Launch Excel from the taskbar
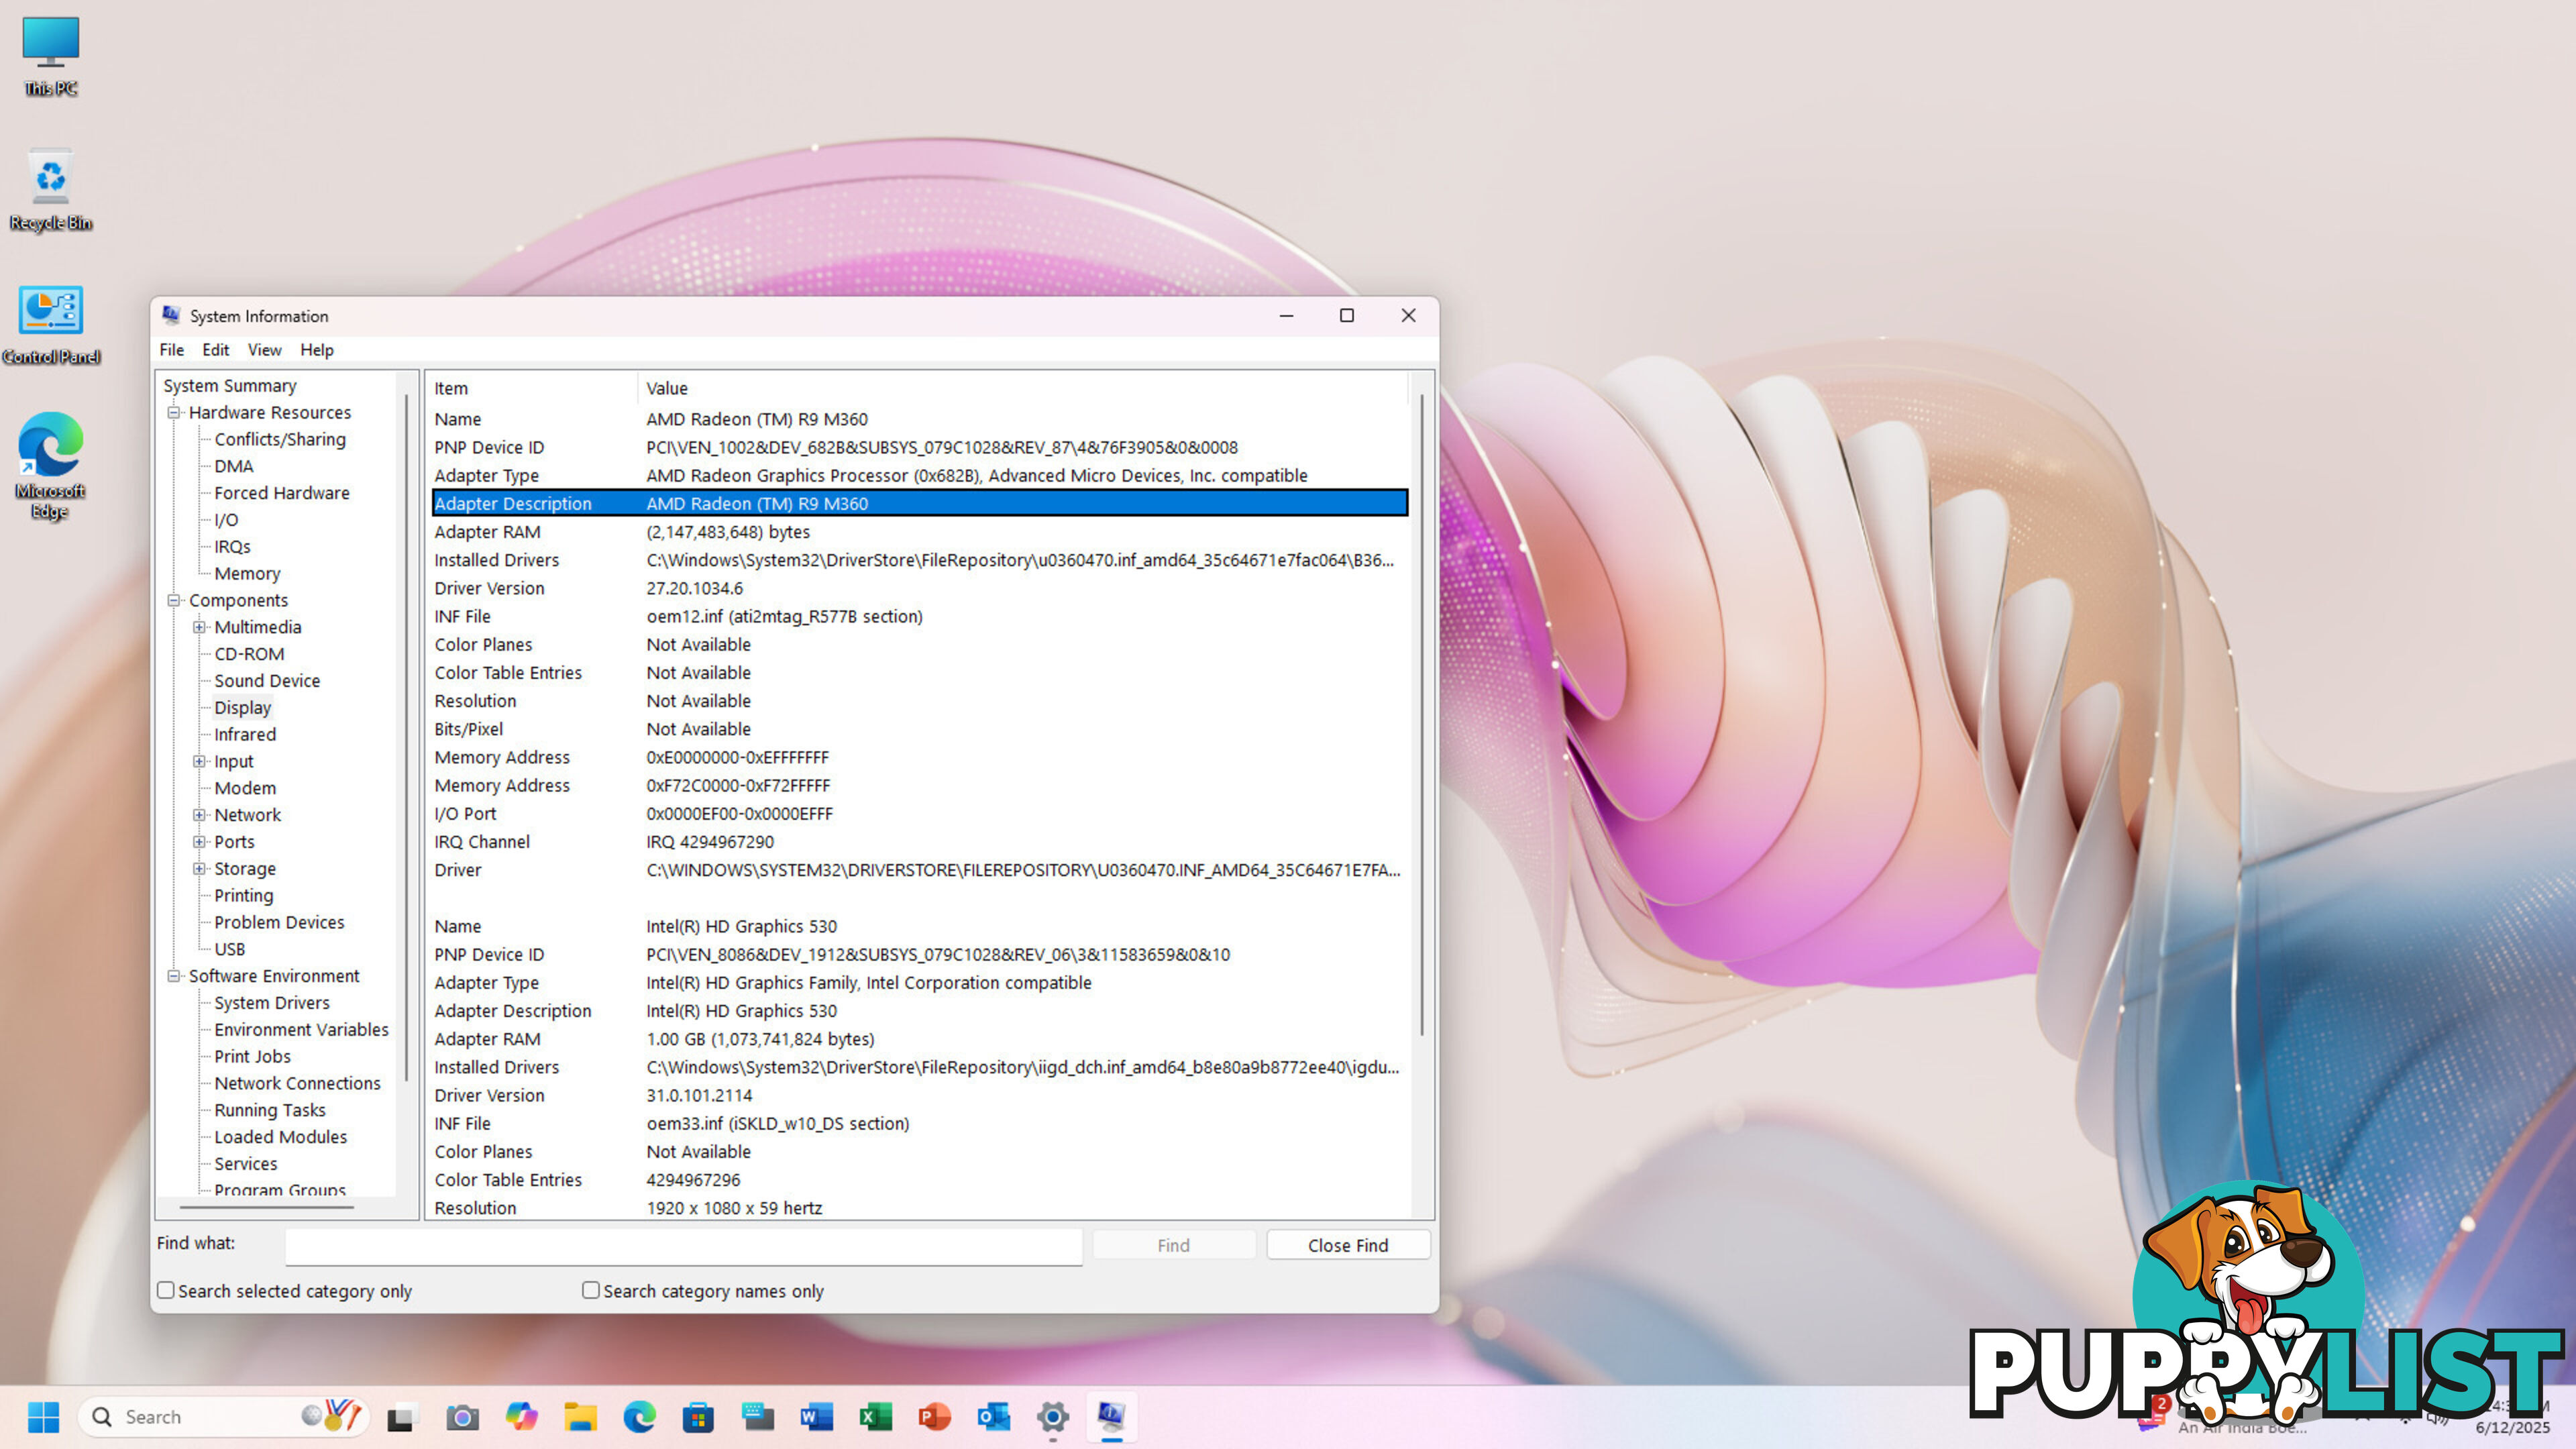The width and height of the screenshot is (2576, 1449). tap(875, 1417)
